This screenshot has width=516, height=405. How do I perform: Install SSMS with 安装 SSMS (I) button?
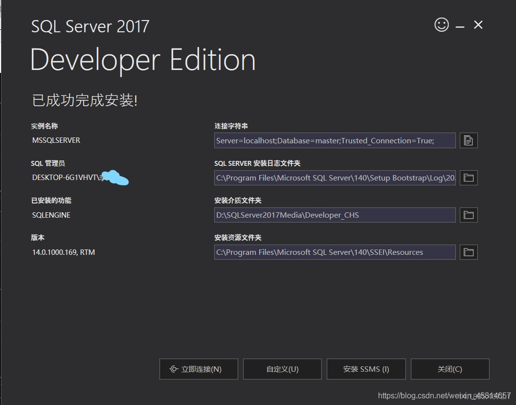366,369
